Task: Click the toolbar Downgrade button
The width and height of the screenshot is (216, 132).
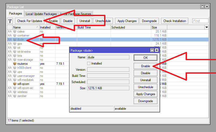Action: [149, 21]
